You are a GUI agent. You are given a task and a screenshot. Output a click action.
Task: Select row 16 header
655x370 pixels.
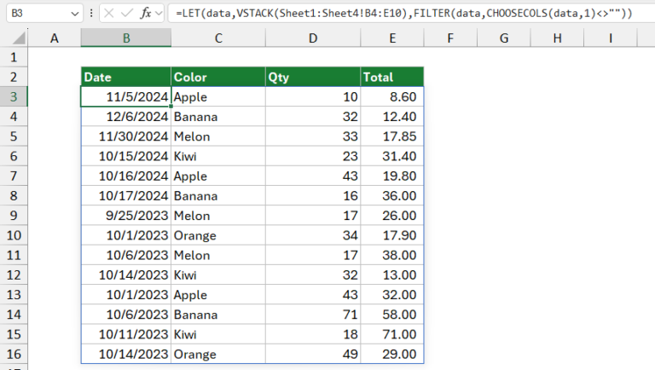[14, 354]
